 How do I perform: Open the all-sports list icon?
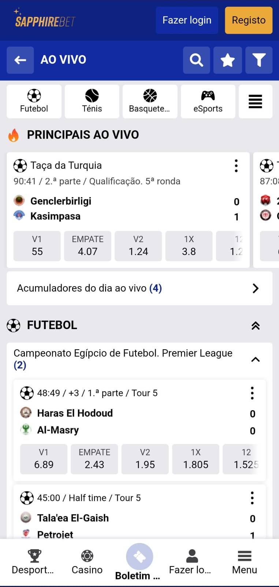[255, 102]
